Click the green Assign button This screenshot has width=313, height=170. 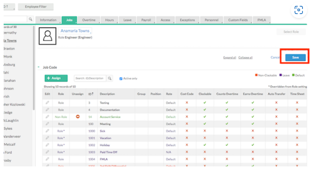click(56, 78)
